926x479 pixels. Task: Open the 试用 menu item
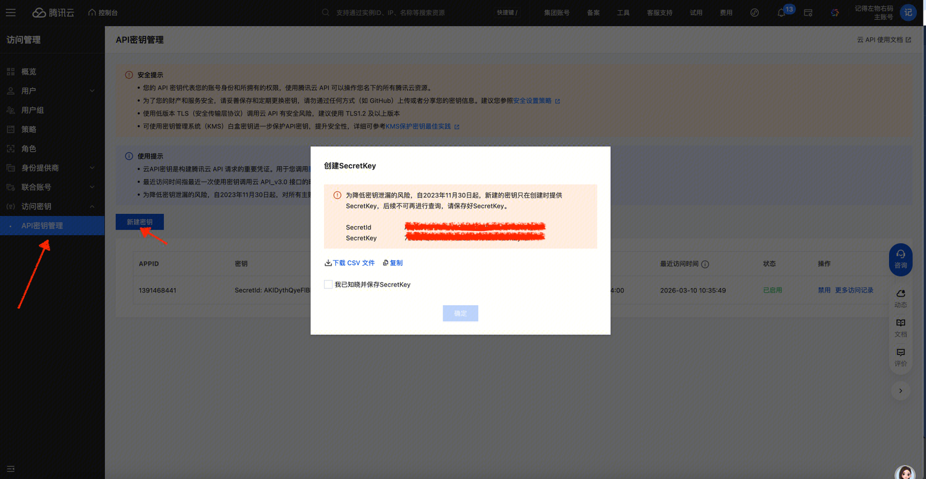[696, 13]
